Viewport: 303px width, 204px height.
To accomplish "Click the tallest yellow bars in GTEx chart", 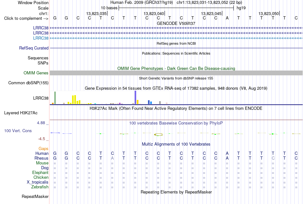I will [74, 100].
